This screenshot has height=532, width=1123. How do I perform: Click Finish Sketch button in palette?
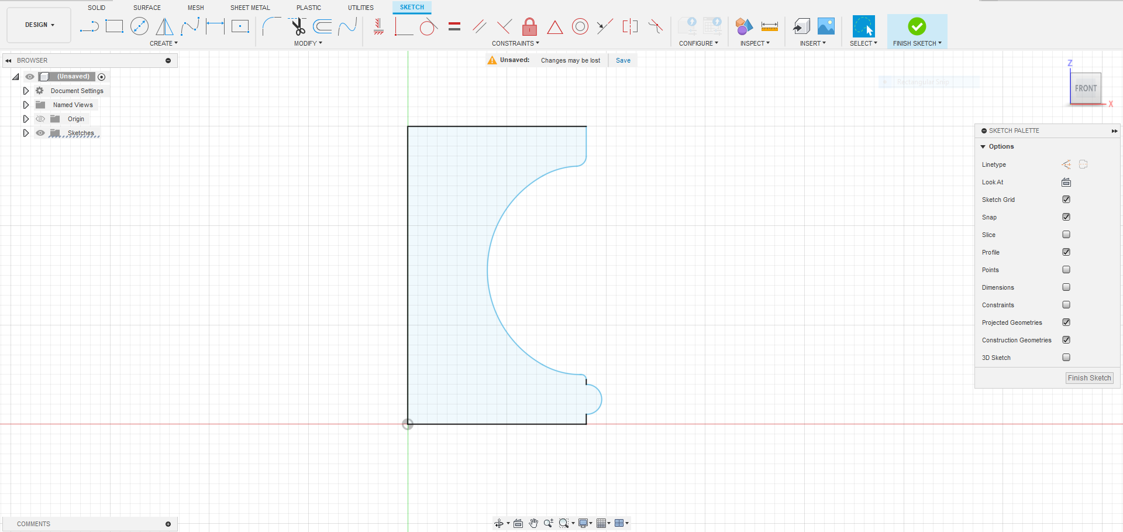tap(1089, 378)
